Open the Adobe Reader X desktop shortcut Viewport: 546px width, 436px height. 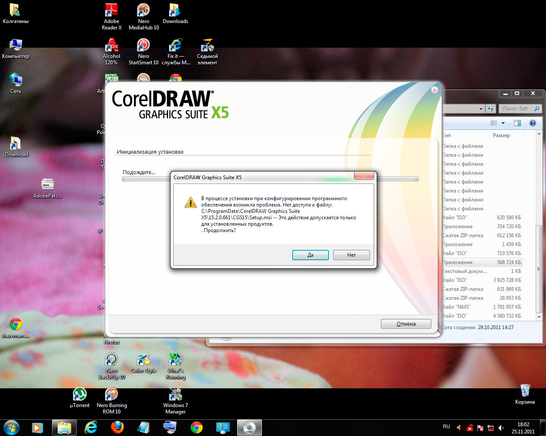[112, 17]
